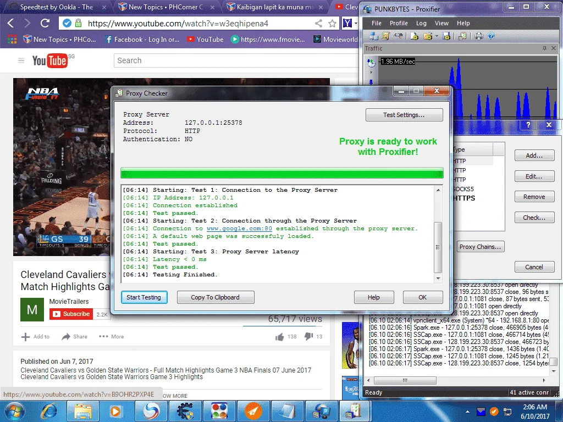
Task: Switch to New Topics PHCorner tab
Action: click(165, 7)
